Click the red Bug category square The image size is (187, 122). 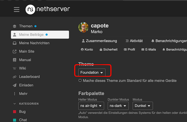[15, 112]
